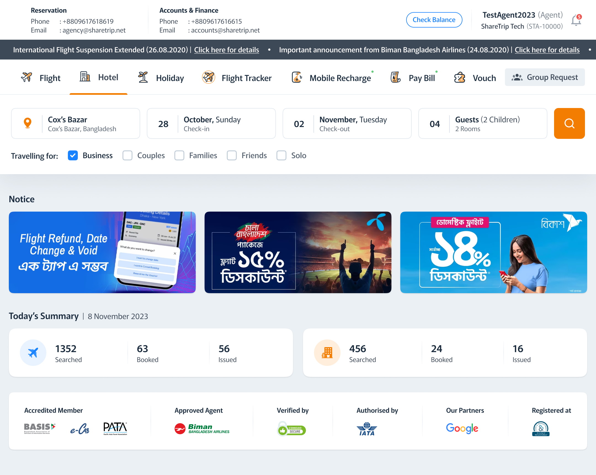Click the orange hotel summary building icon

pos(327,352)
